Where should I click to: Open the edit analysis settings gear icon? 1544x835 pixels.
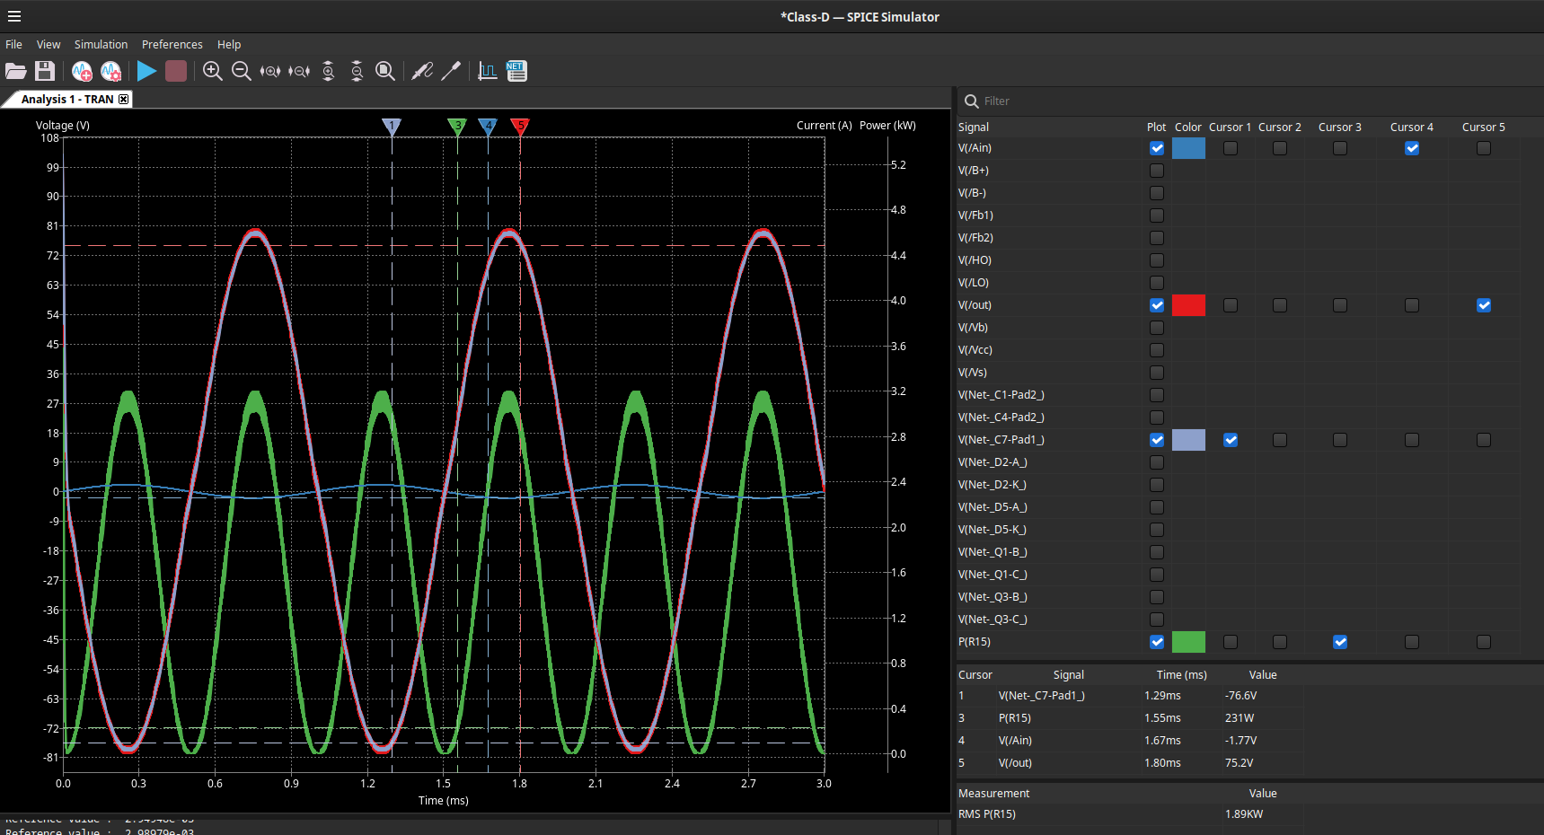110,71
